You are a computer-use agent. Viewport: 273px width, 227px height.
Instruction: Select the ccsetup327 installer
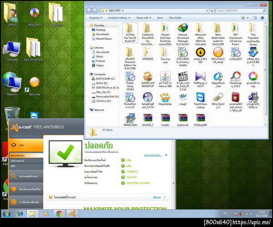pos(235,54)
